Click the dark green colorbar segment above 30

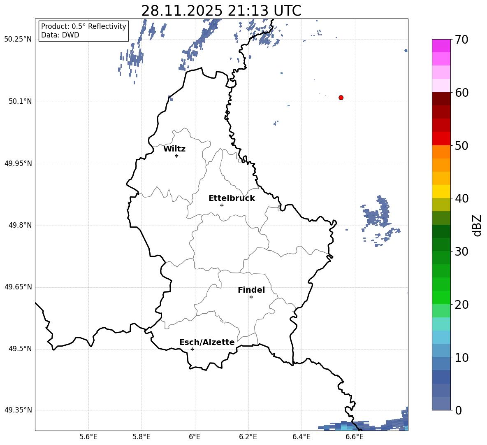coord(441,245)
